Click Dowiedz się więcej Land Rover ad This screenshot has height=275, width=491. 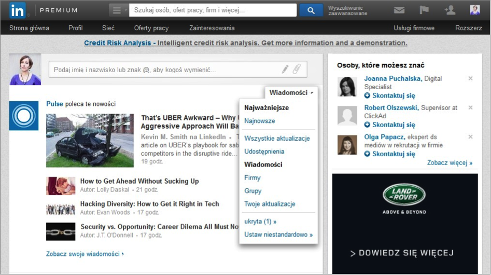pyautogui.click(x=402, y=253)
